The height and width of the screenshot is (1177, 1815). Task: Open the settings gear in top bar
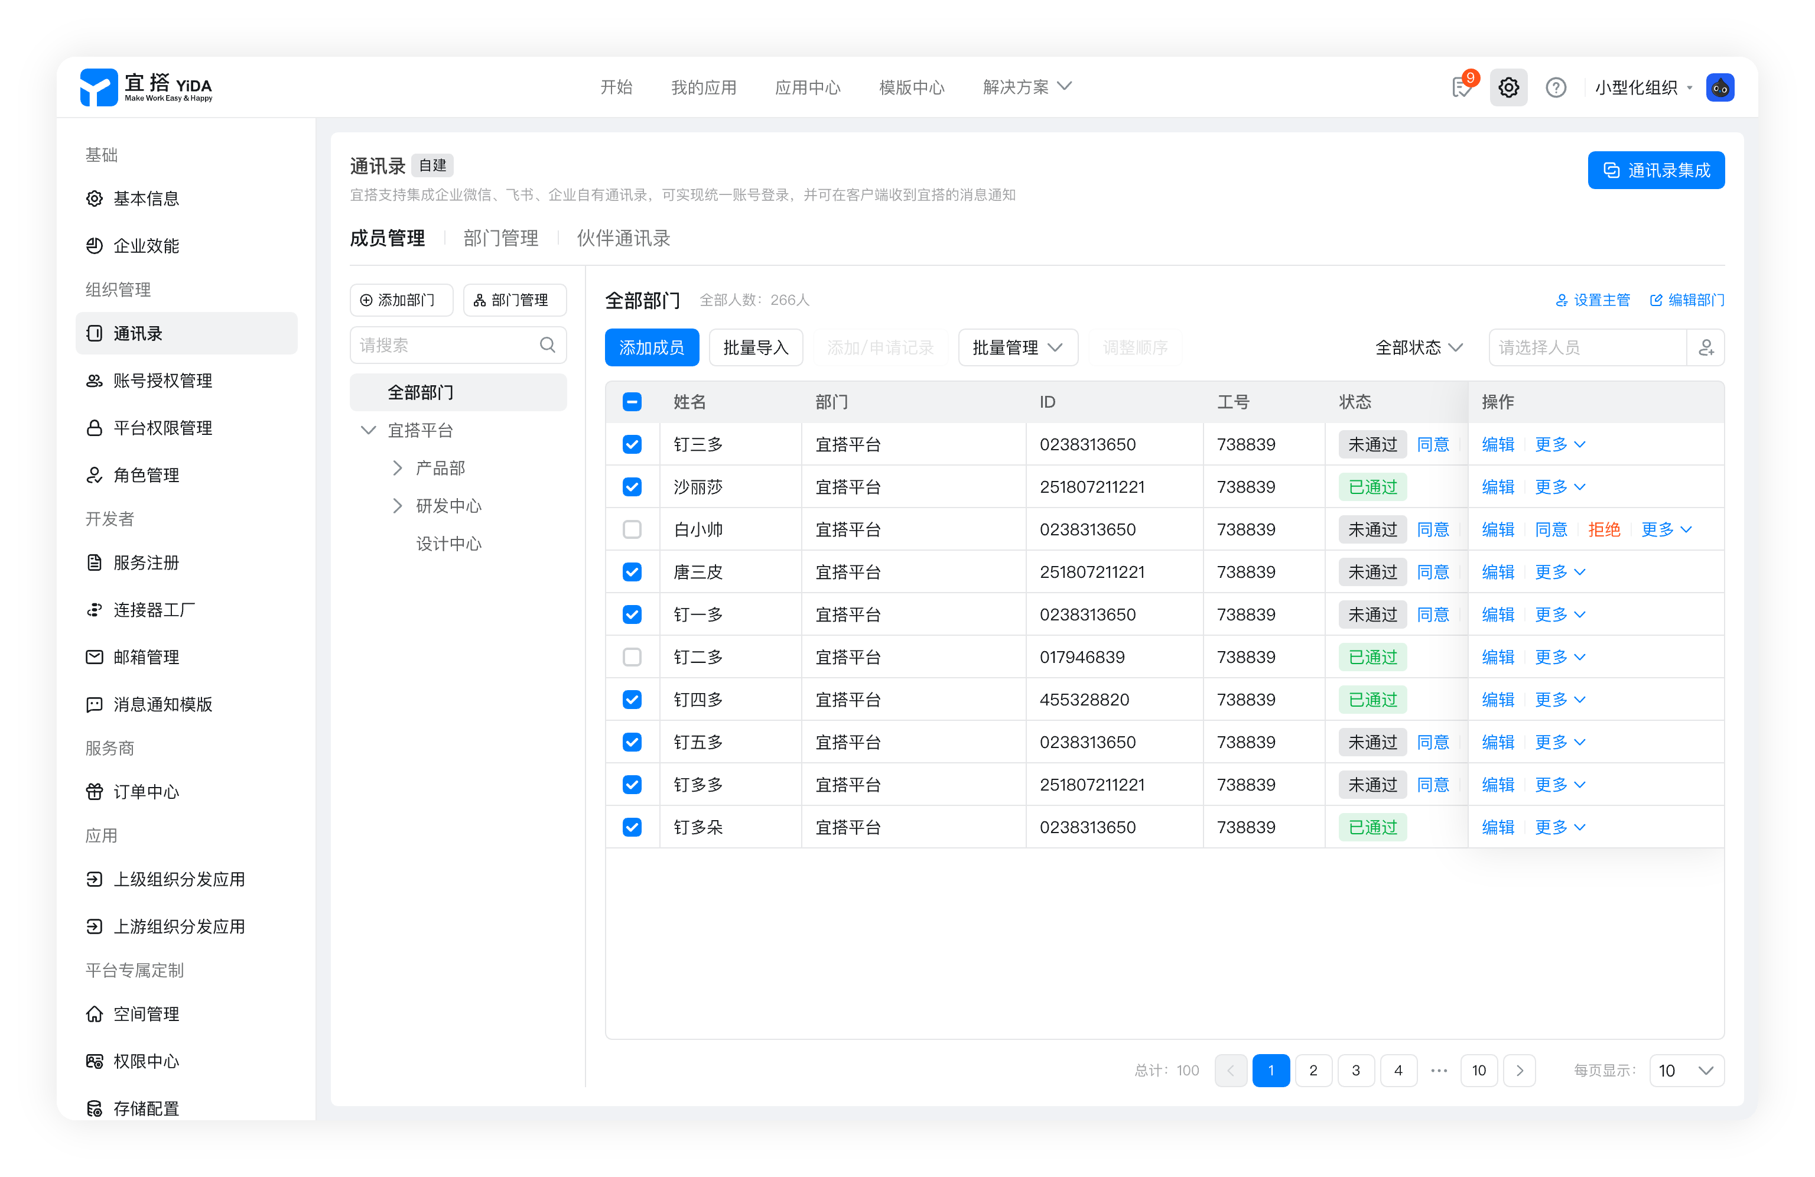1508,87
